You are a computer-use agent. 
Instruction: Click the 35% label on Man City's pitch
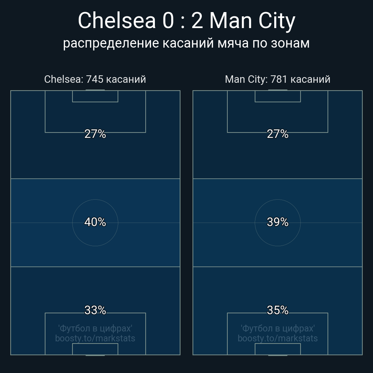click(x=277, y=310)
